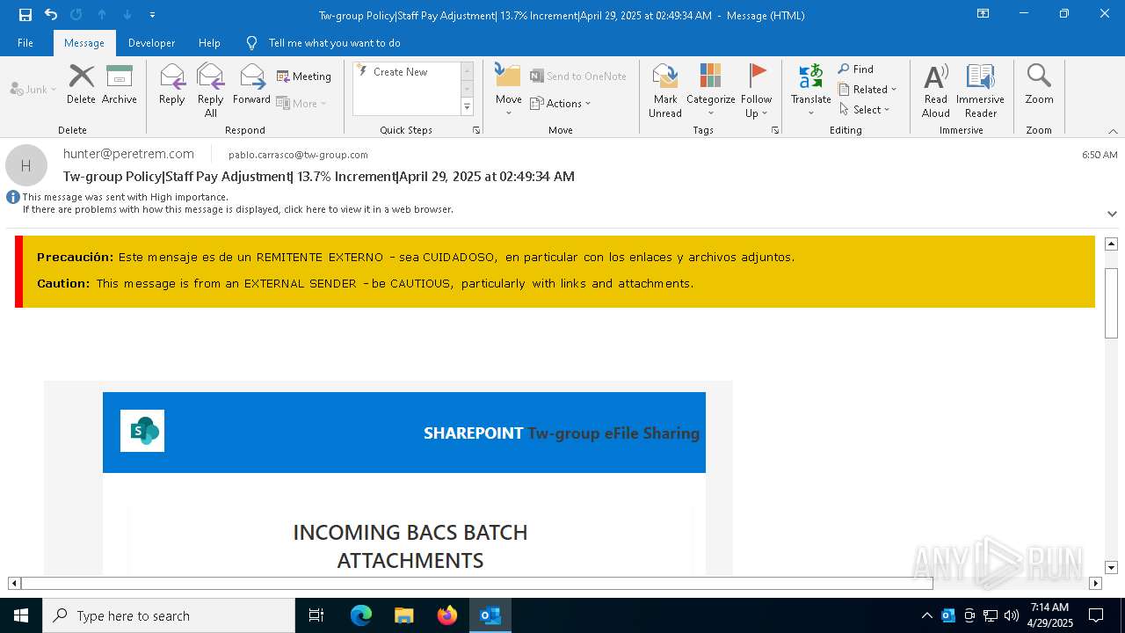The width and height of the screenshot is (1125, 633).
Task: Click the SharePoint logo in email body
Action: point(142,431)
